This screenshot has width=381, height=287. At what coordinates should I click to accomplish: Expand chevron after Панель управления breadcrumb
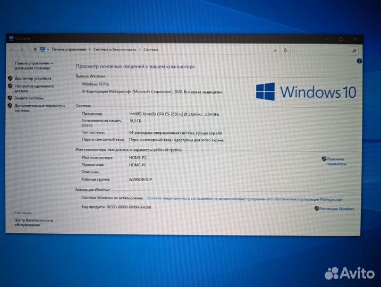click(x=89, y=49)
